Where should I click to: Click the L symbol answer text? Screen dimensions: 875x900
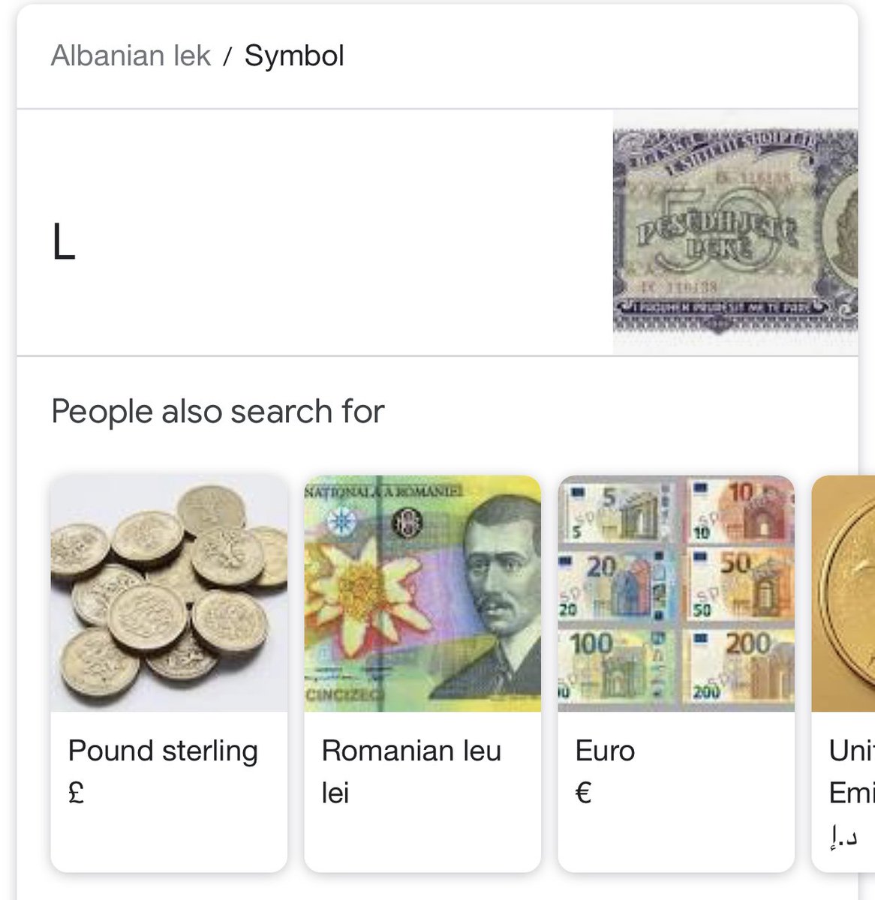click(x=64, y=244)
